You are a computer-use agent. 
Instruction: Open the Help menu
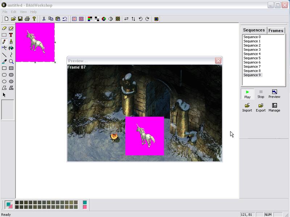[33, 12]
